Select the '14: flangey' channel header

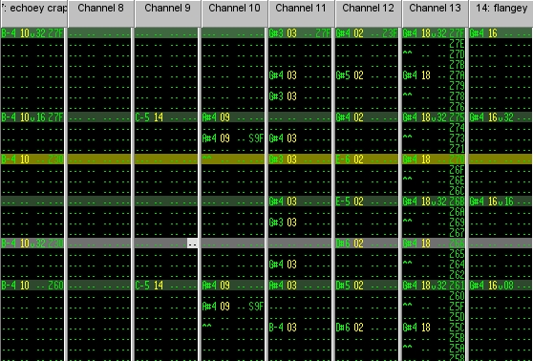pyautogui.click(x=501, y=13)
